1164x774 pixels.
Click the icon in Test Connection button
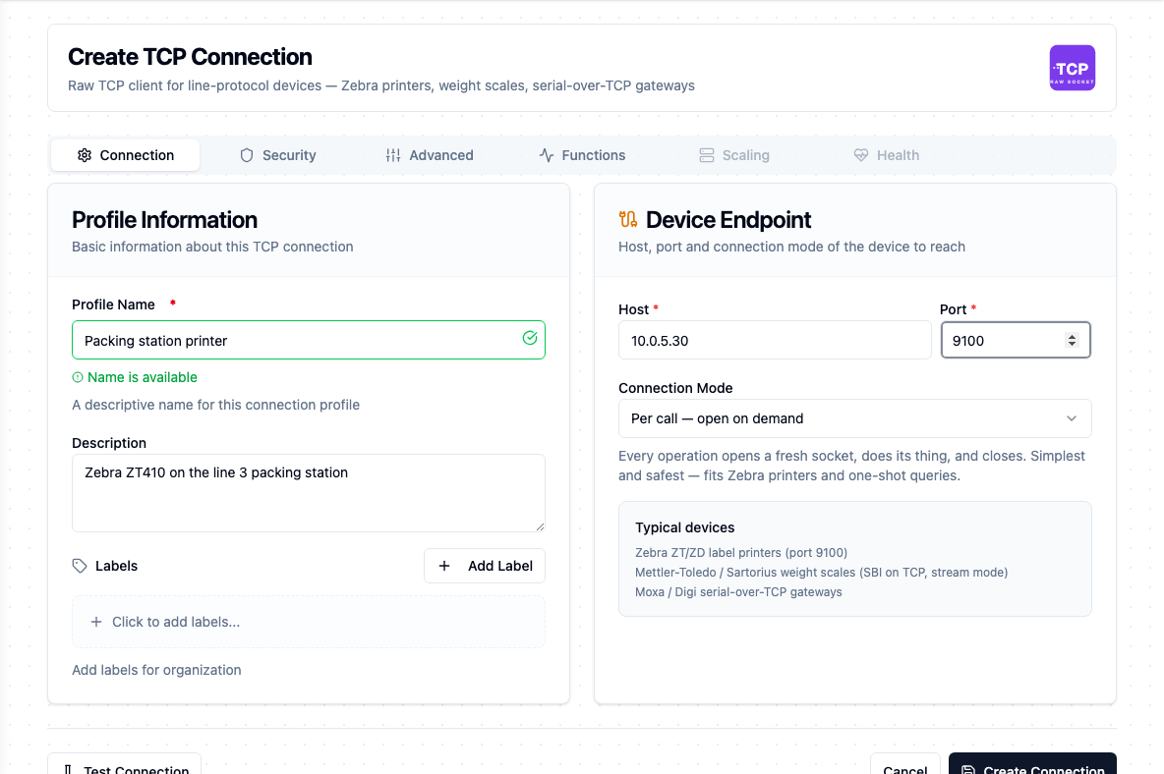pos(68,769)
